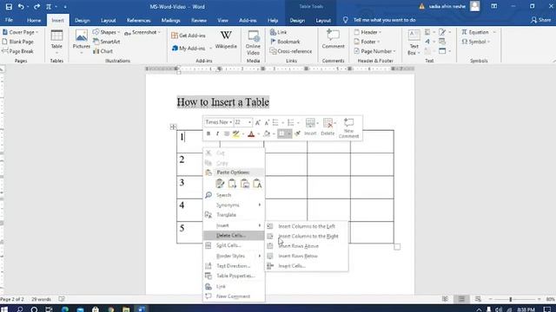Click Search in context menu
Image resolution: width=556 pixels, height=312 pixels.
[234, 195]
